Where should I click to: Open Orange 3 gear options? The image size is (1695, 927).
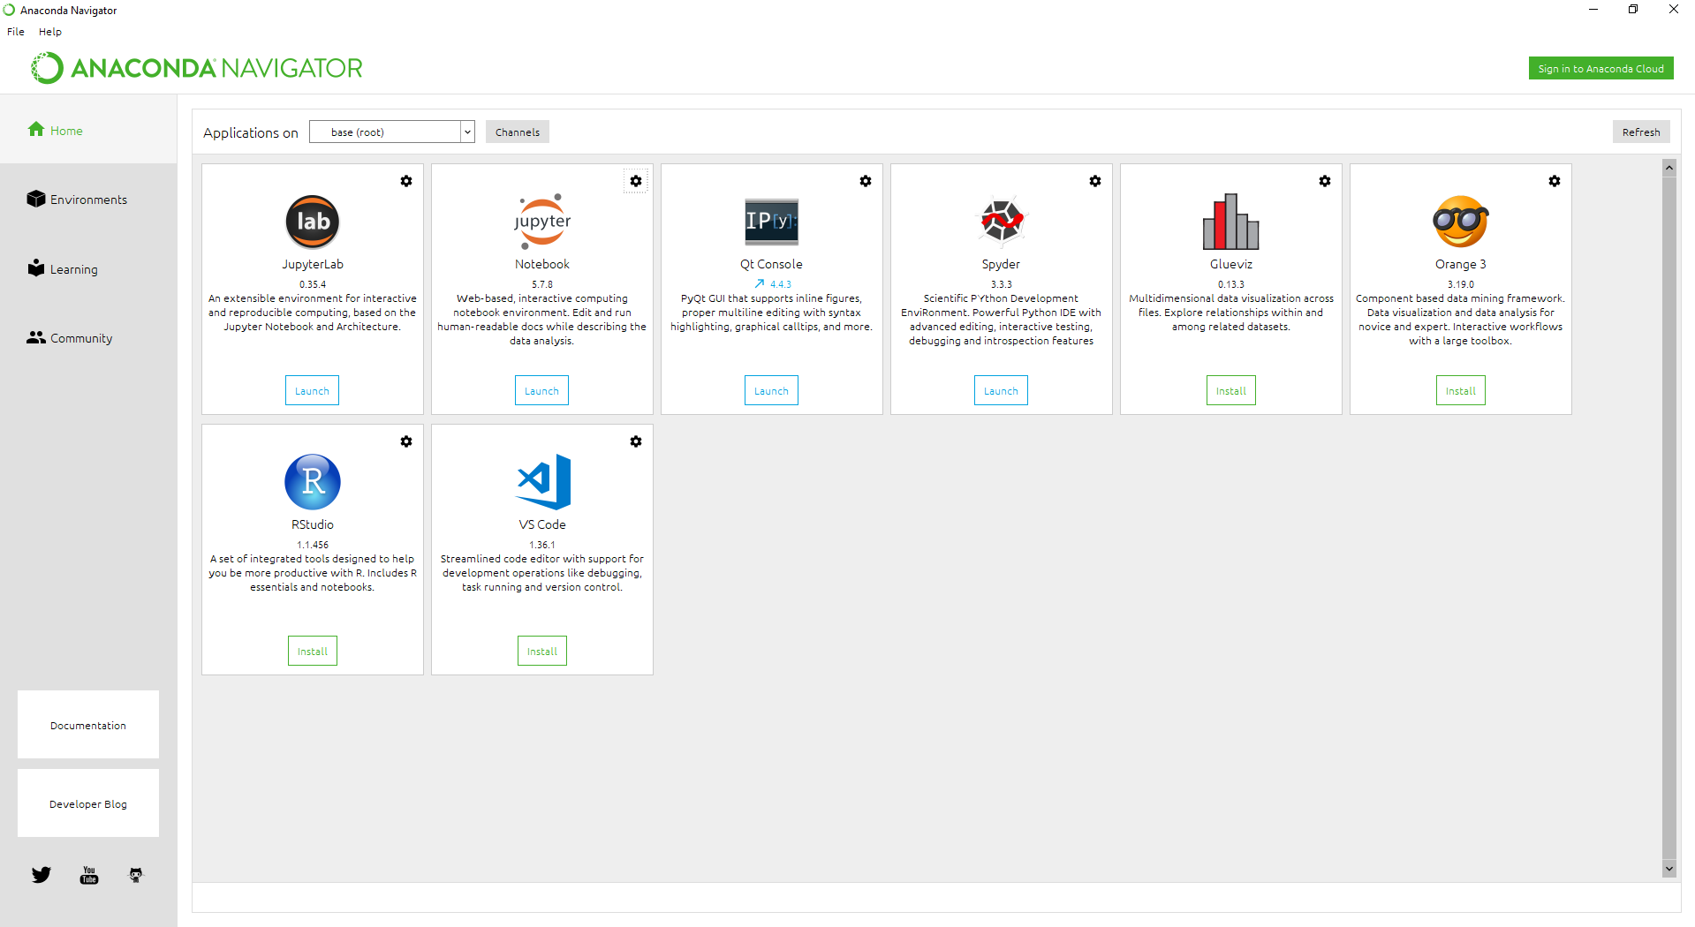click(1555, 181)
